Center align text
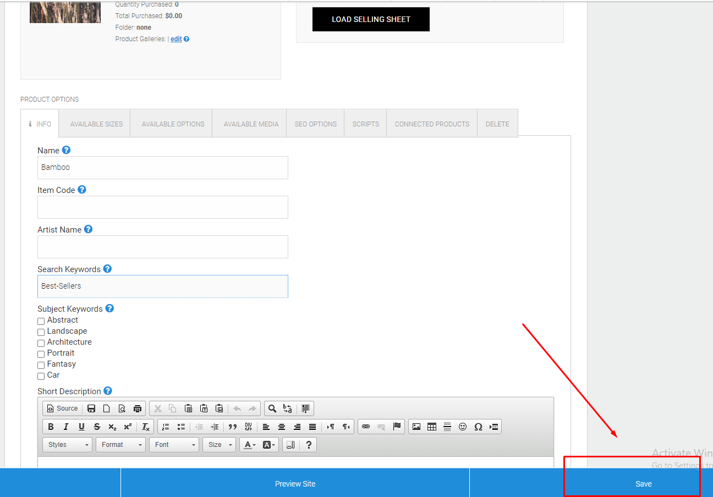Screen dimensions: 713x497 point(282,427)
